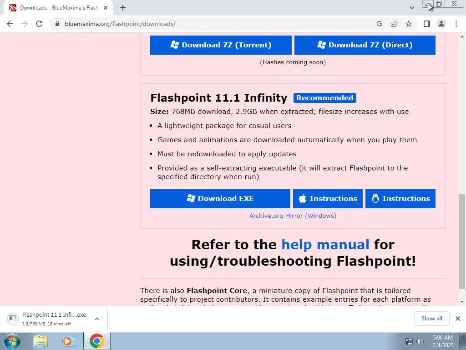Click Download 7Z (Direct) button

pos(365,45)
